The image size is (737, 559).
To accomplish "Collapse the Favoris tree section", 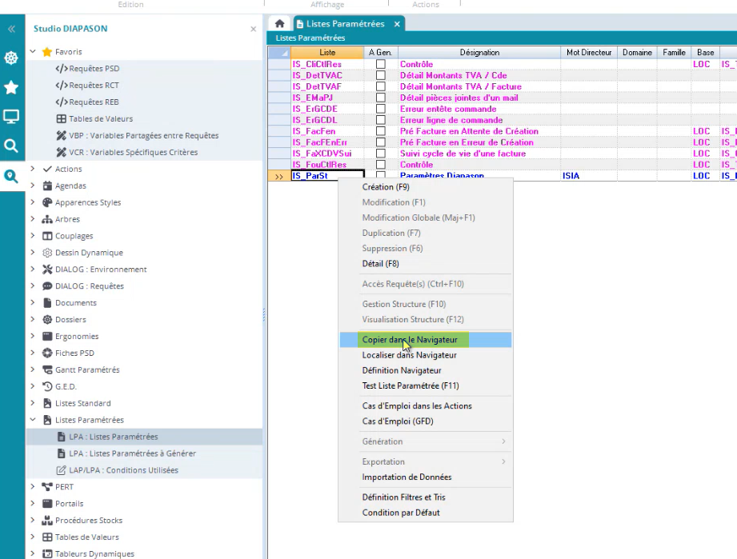I will tap(33, 52).
